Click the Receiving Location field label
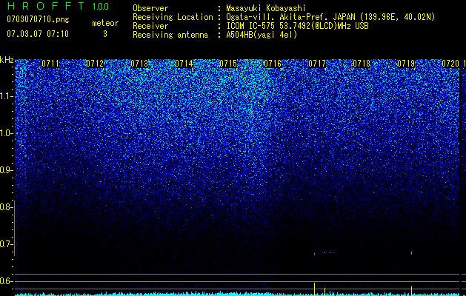The image size is (466, 296). point(173,17)
